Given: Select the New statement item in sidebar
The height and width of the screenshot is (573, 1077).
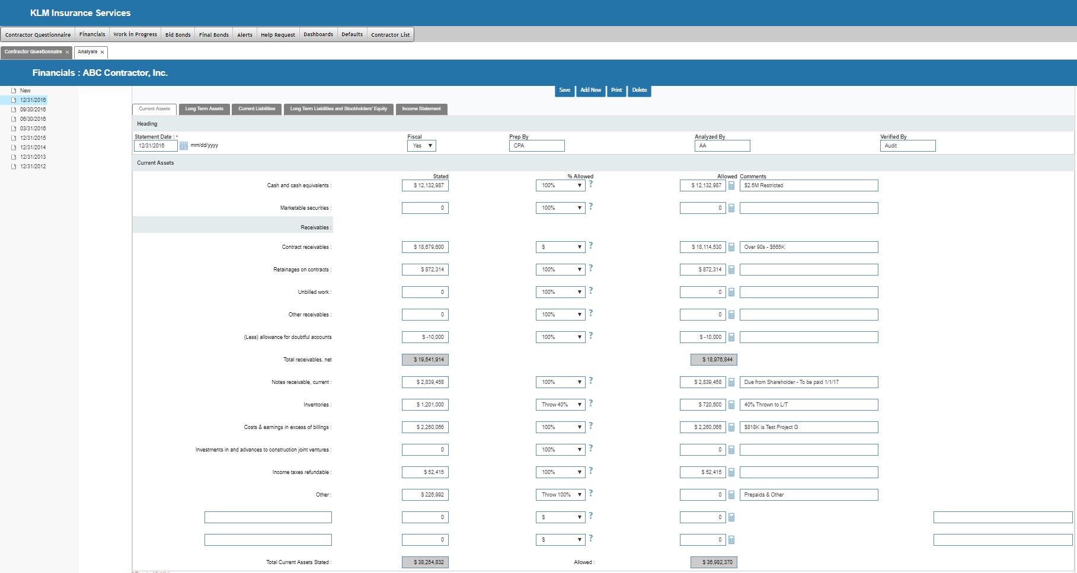Looking at the screenshot, I should (25, 91).
